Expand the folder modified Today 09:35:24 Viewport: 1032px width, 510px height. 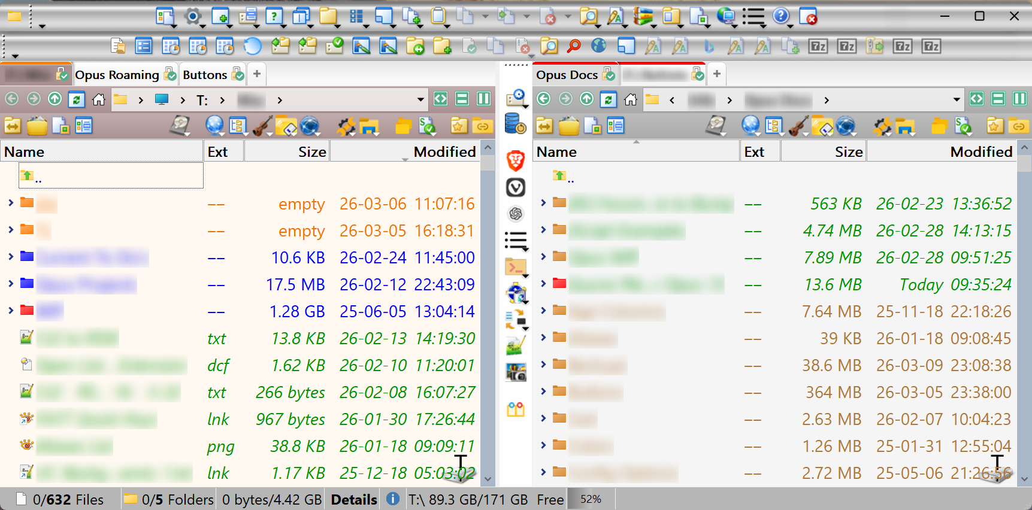[x=543, y=283]
